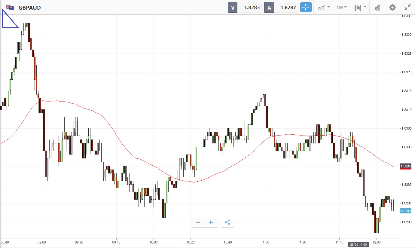Click the 10:20 time axis label
The image size is (415, 248).
pyautogui.click(x=191, y=242)
